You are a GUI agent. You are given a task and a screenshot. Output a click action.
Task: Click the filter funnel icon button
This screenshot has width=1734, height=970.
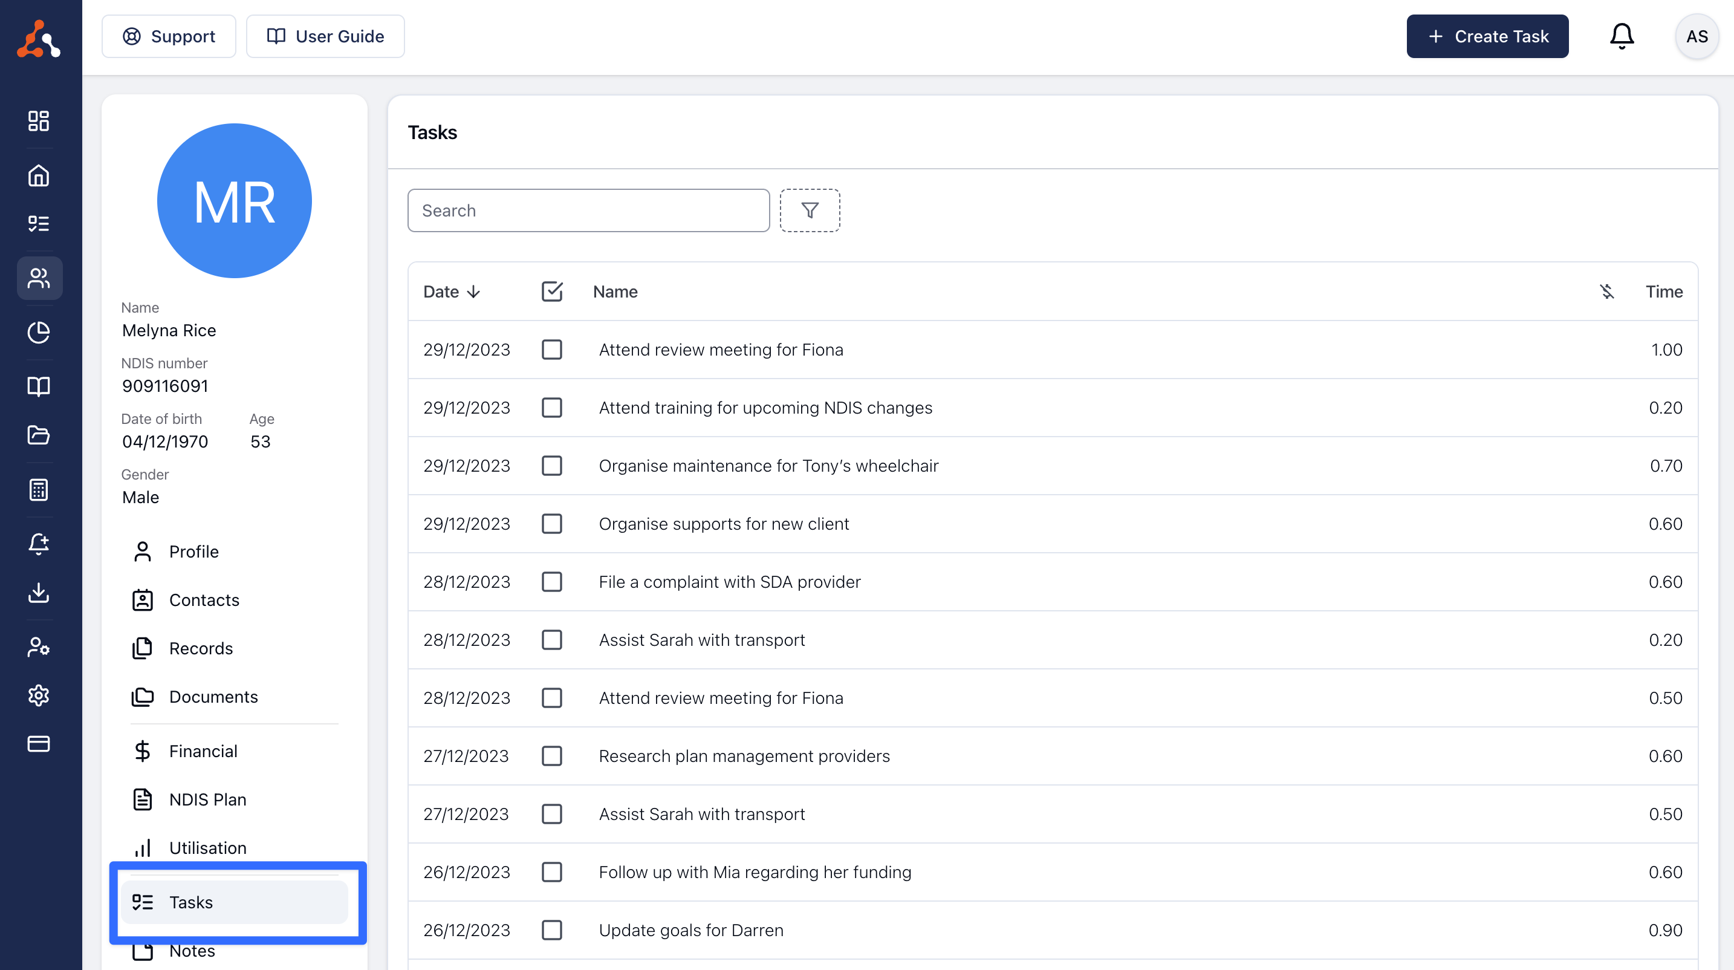809,210
